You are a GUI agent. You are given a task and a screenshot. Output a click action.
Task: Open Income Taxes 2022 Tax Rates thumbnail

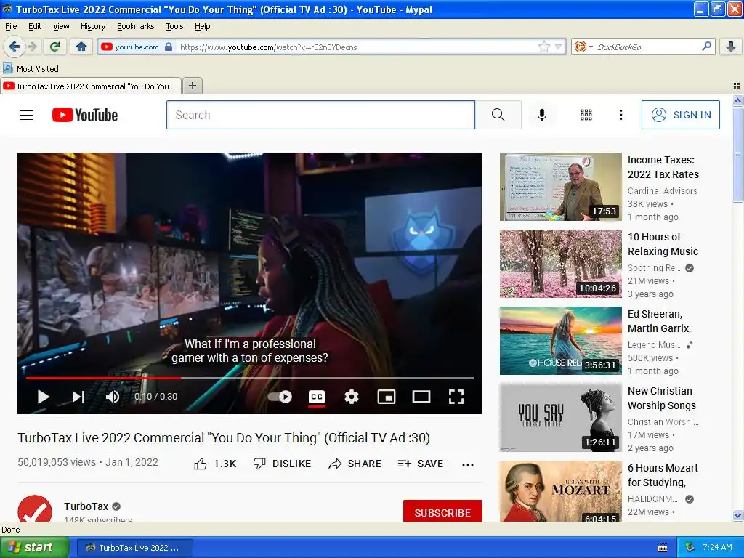click(x=560, y=187)
